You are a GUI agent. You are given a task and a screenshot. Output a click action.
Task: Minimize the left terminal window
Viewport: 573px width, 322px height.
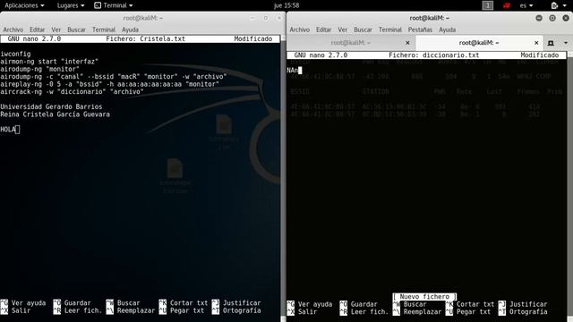[x=252, y=18]
